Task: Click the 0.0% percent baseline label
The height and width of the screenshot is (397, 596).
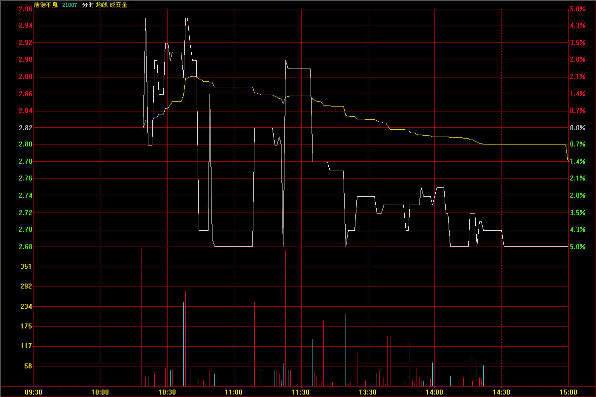Action: tap(577, 128)
